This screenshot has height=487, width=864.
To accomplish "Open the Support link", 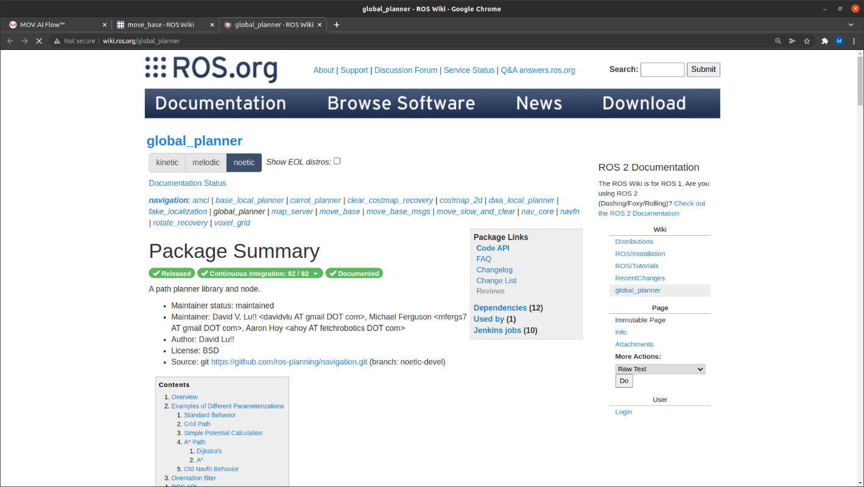I will coord(354,70).
